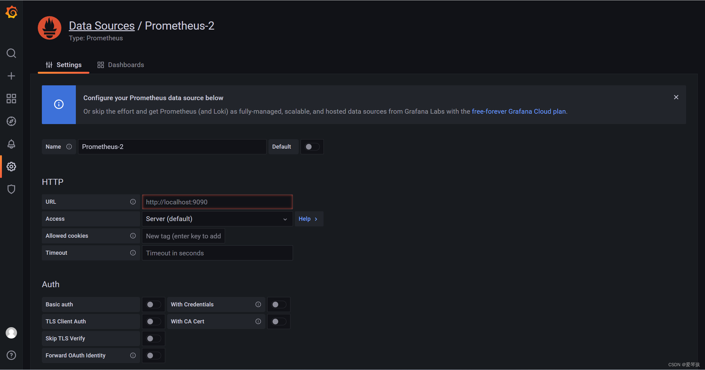Turn on Basic auth

(153, 304)
